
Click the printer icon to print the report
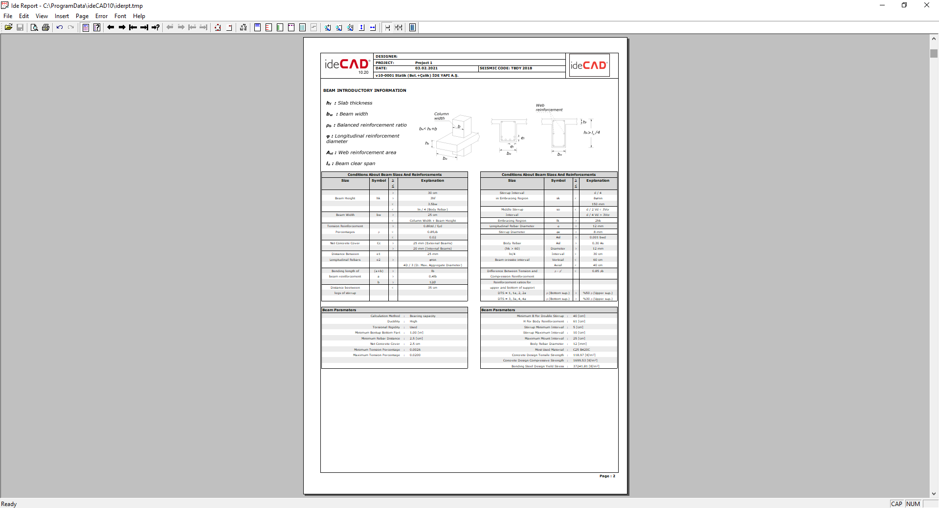pos(45,27)
